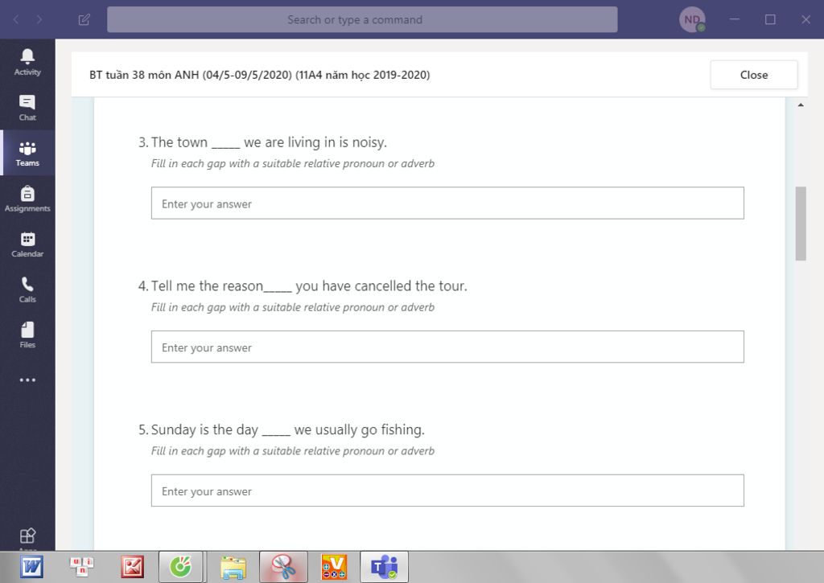Image resolution: width=824 pixels, height=583 pixels.
Task: Click the search or command box
Action: [x=362, y=19]
